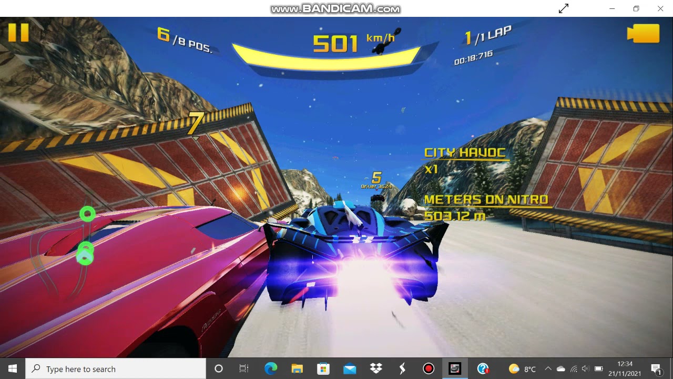Open the notification center icon
The height and width of the screenshot is (379, 673).
pos(656,369)
